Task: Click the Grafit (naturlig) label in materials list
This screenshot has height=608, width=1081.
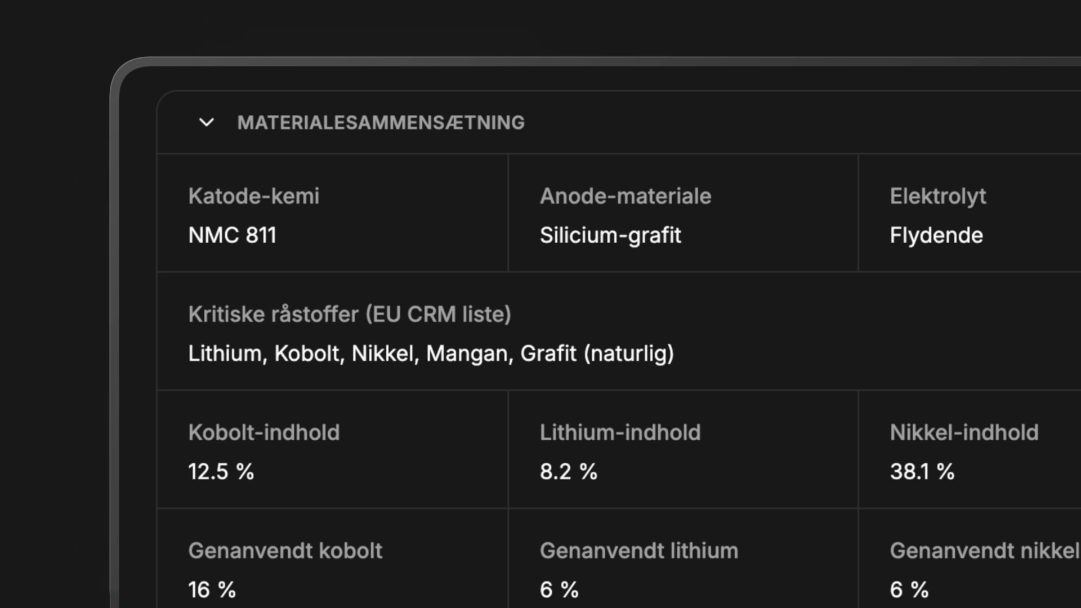Action: click(599, 354)
